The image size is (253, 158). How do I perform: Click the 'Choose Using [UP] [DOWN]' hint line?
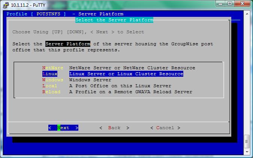coord(78,32)
